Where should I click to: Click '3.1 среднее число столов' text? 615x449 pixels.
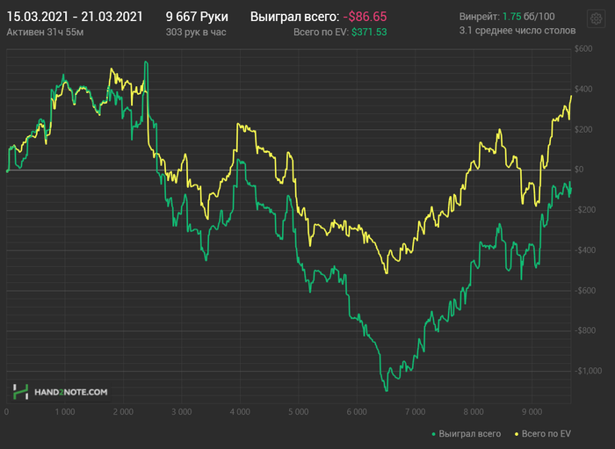(517, 31)
